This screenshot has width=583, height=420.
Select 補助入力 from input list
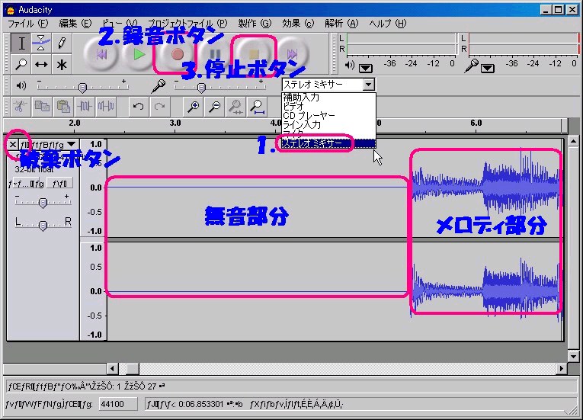point(328,98)
